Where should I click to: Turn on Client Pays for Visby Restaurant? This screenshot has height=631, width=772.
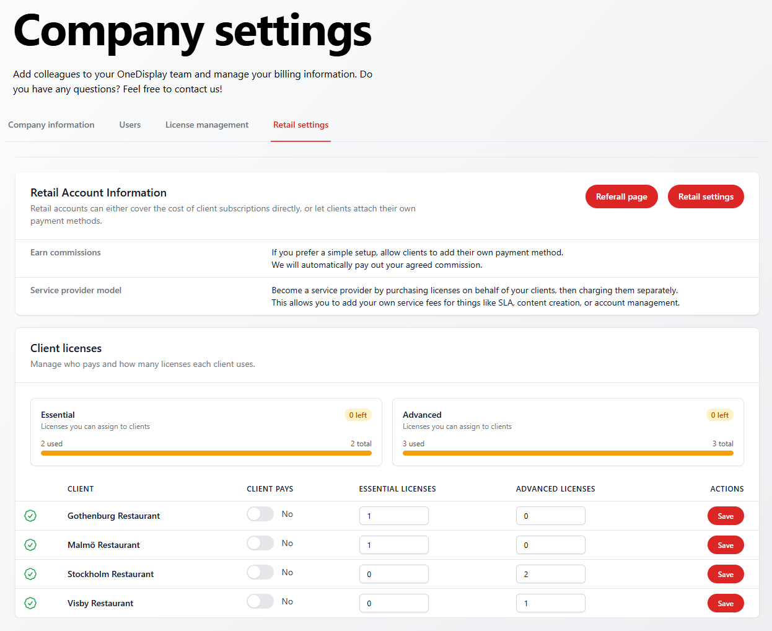(x=260, y=601)
